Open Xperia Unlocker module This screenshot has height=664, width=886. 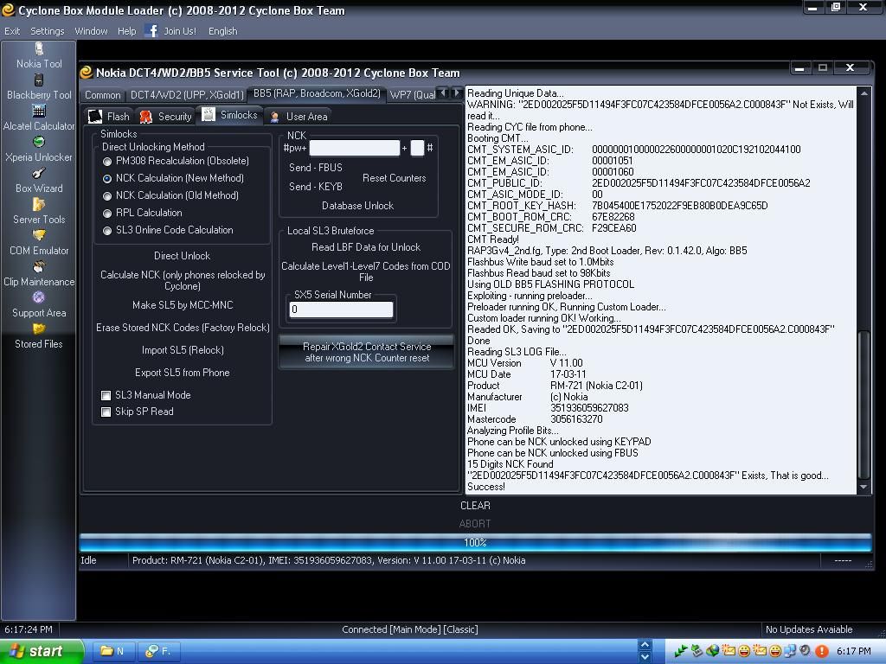click(39, 150)
